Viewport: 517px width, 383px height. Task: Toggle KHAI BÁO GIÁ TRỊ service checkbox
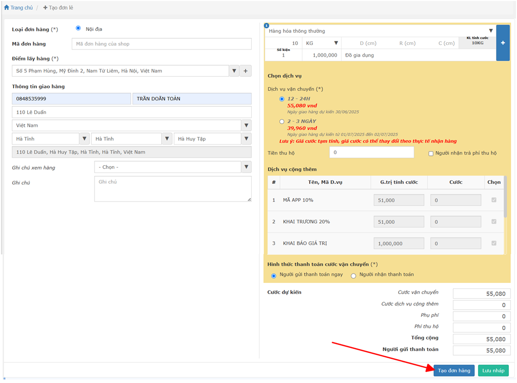494,243
